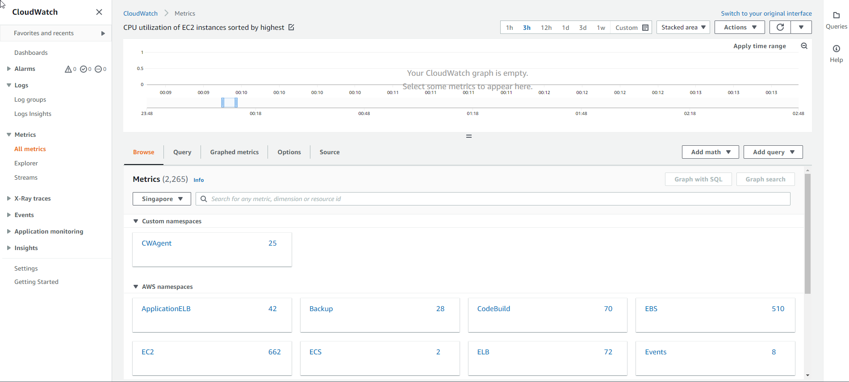Open metric Streams
This screenshot has height=382, width=849.
[26, 177]
